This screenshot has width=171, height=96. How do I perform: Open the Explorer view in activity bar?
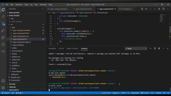point(3,10)
